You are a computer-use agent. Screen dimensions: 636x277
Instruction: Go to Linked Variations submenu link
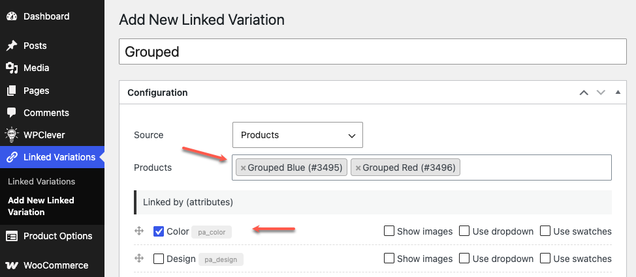tap(41, 181)
